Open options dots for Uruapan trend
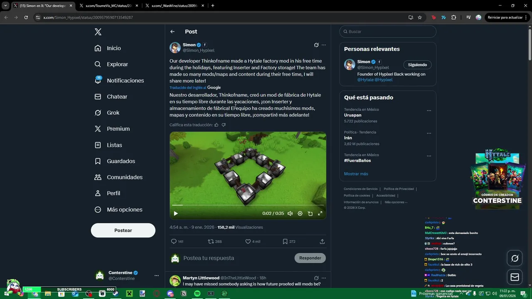This screenshot has width=532, height=299. pos(429,110)
